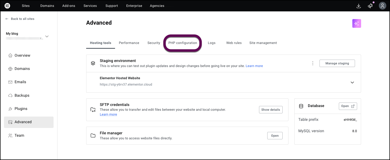Open the user account avatar
Image resolution: width=390 pixels, height=160 pixels.
[382, 6]
